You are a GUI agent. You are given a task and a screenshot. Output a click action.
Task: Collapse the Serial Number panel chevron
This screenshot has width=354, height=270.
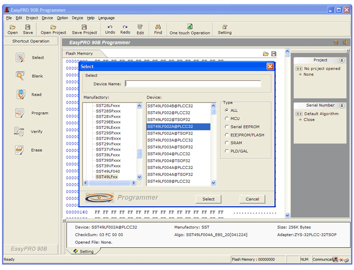point(342,106)
